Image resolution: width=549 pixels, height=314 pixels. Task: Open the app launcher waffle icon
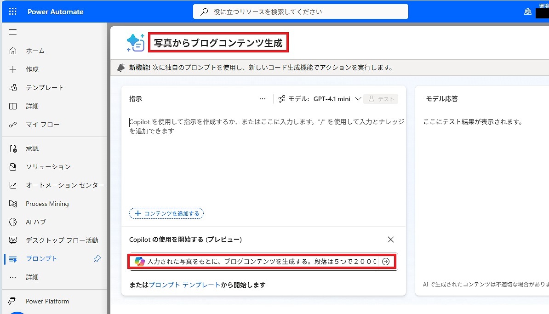pos(13,11)
